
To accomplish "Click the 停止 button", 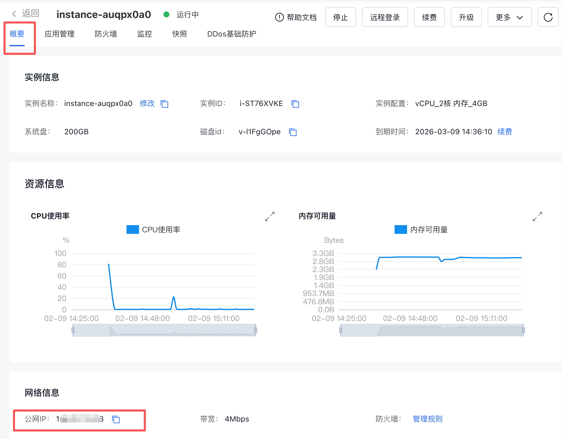I will (340, 17).
